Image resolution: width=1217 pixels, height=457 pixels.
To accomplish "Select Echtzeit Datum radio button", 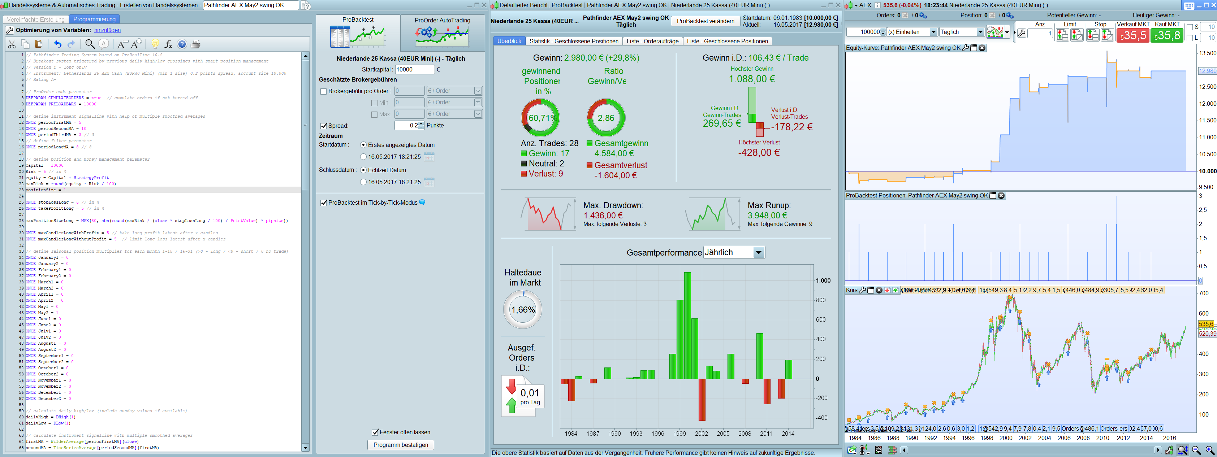I will (x=363, y=170).
